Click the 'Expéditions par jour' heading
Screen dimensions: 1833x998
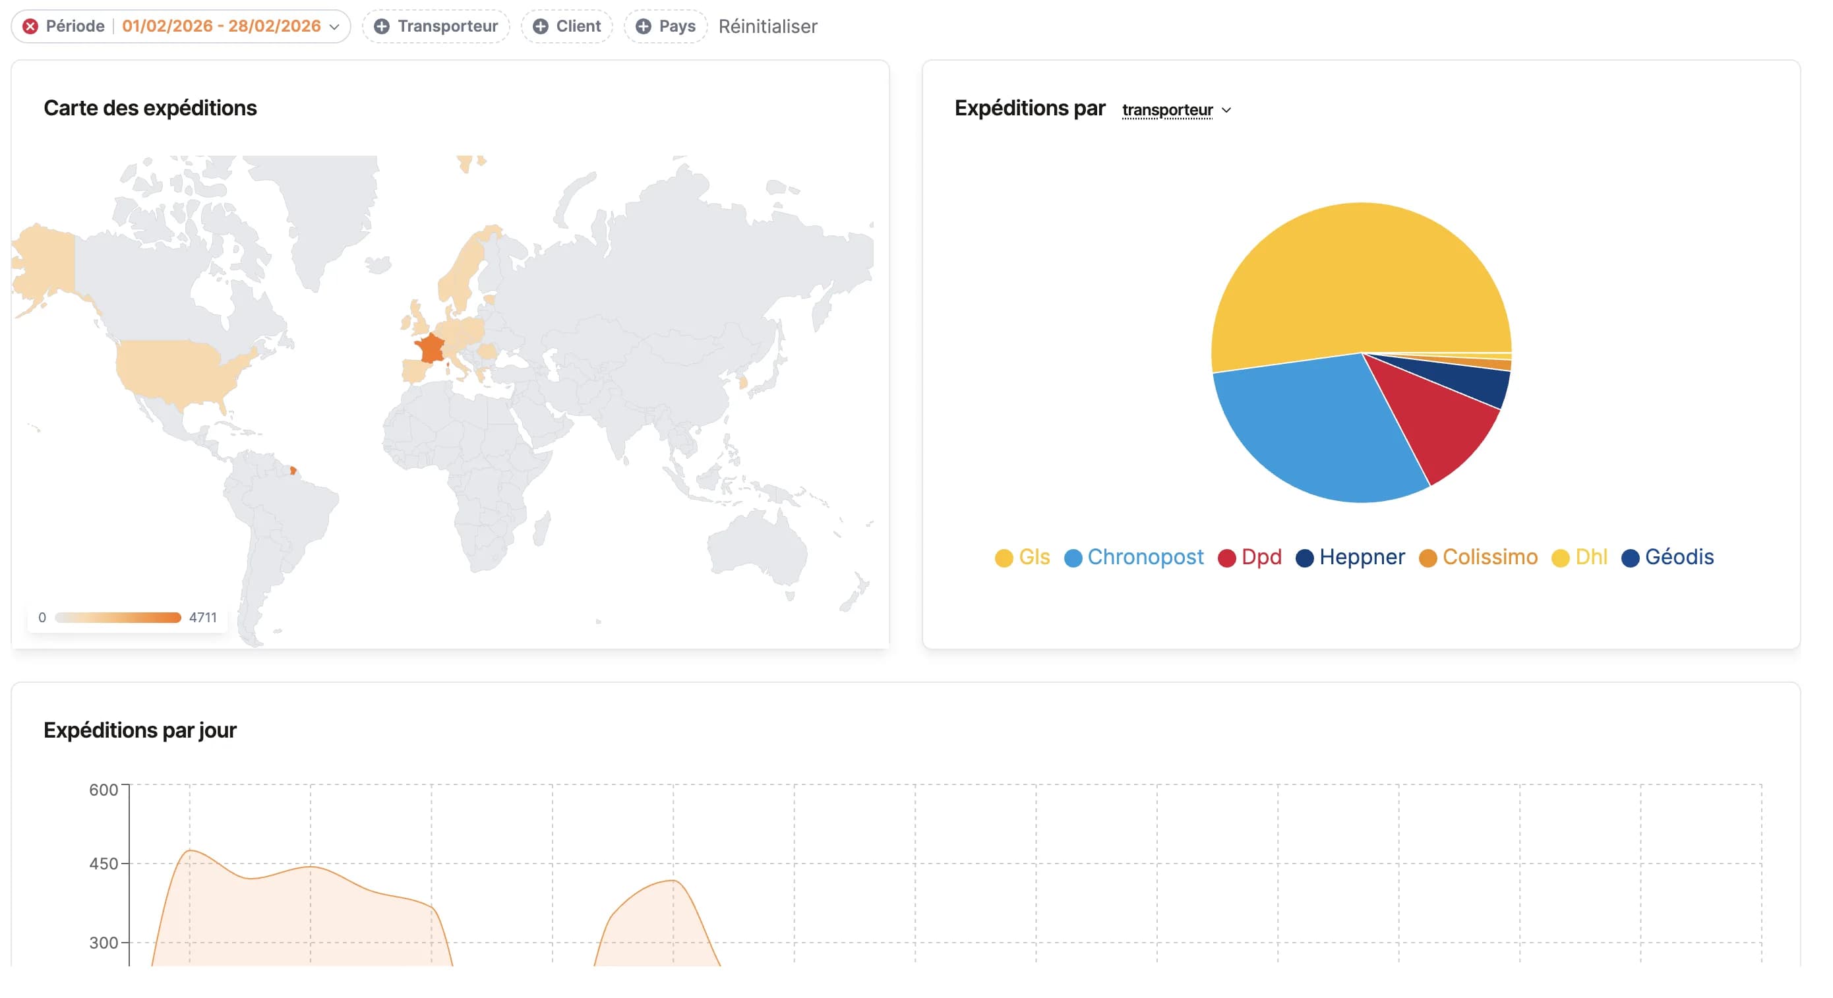(140, 730)
